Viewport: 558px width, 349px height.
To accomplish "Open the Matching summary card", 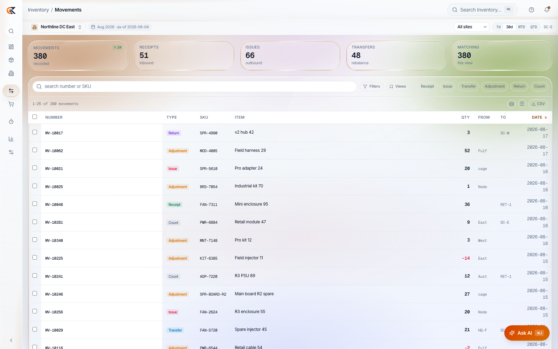I will [502, 56].
